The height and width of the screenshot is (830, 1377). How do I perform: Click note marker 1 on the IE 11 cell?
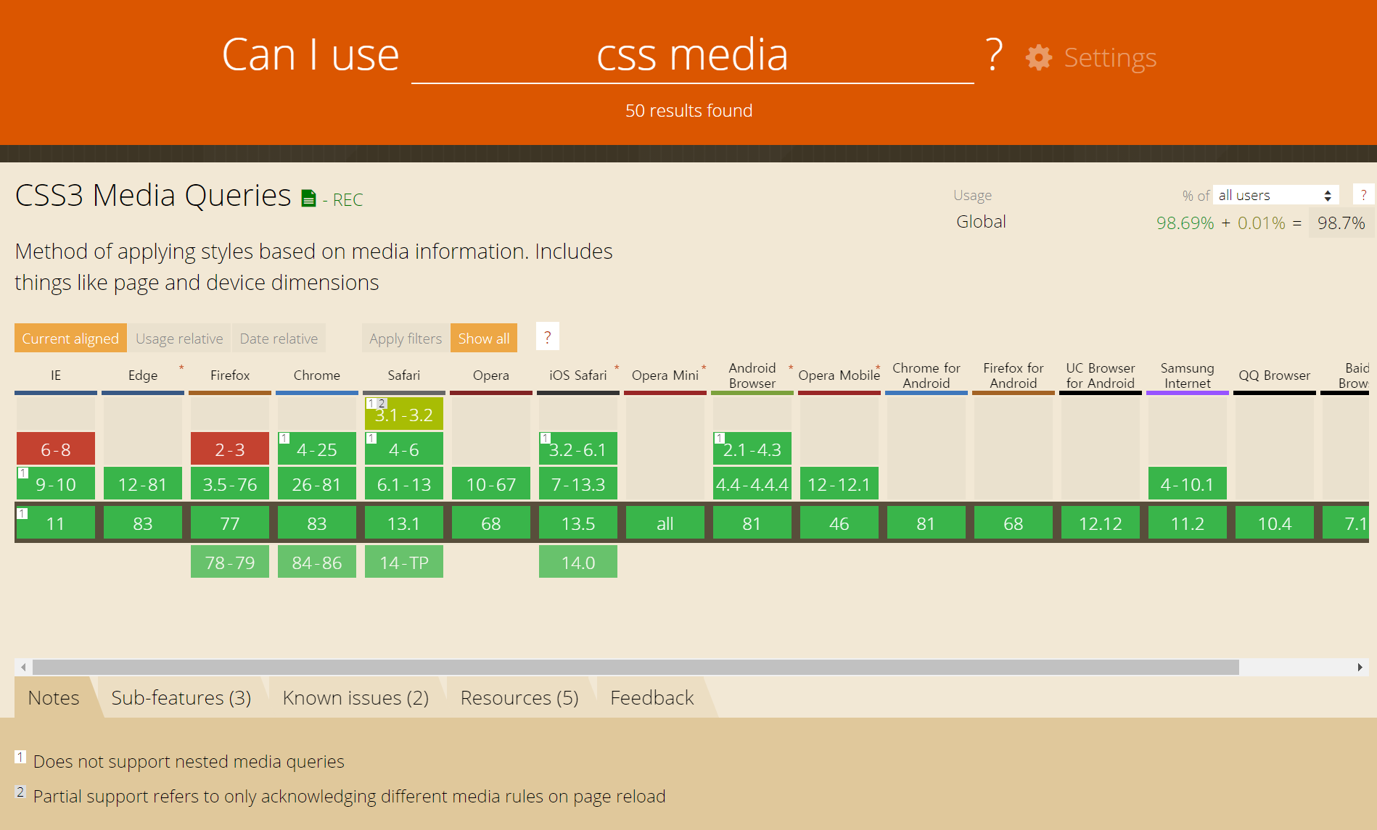coord(22,513)
